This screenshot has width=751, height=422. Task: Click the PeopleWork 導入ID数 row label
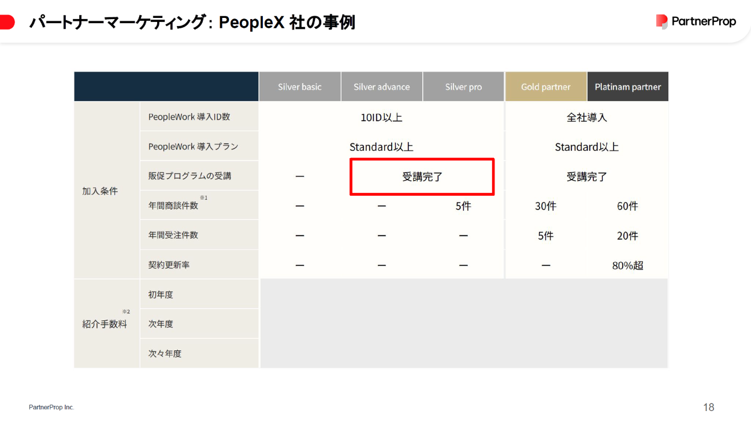click(x=189, y=117)
